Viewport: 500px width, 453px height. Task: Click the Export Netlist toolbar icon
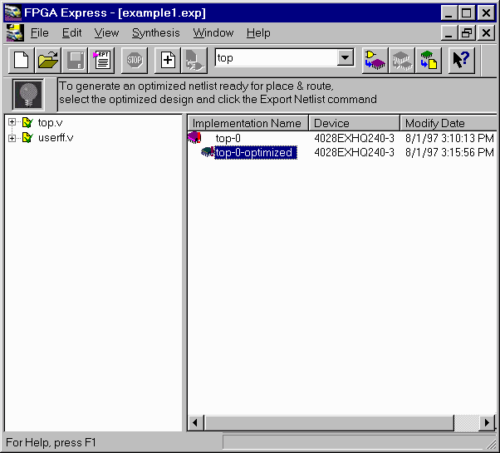tap(429, 60)
